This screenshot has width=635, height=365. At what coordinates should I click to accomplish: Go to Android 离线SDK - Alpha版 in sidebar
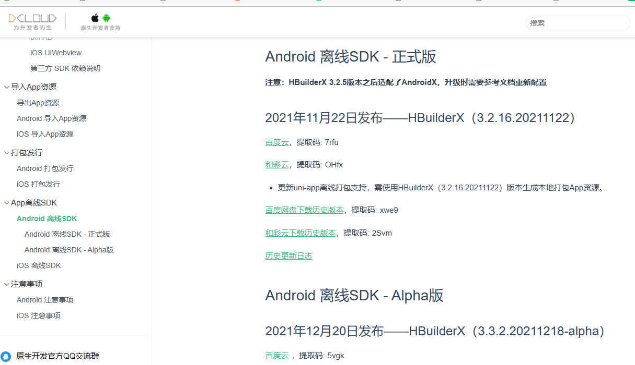pos(69,250)
